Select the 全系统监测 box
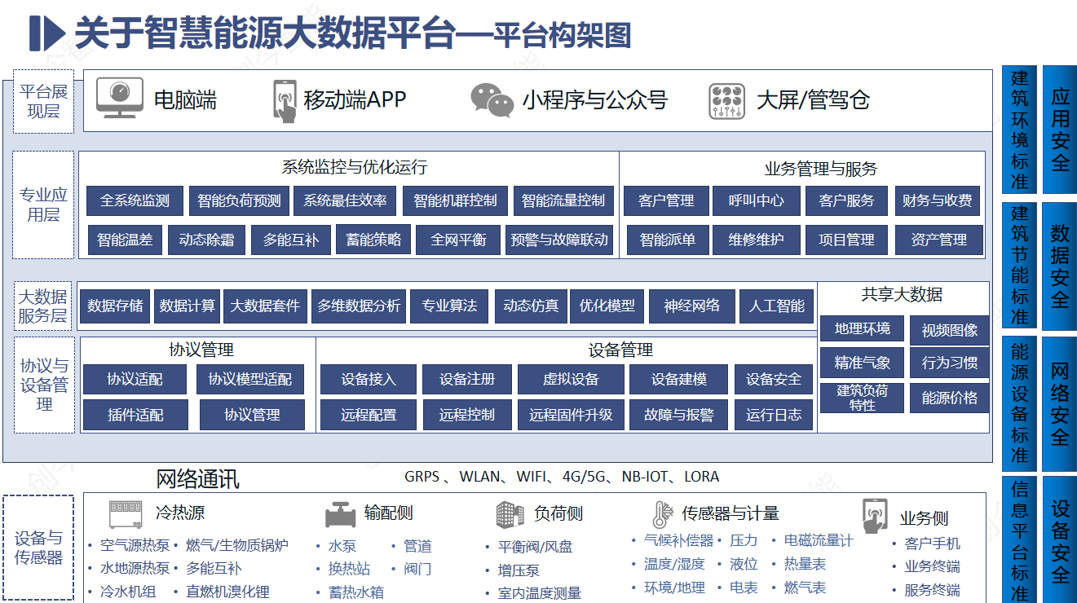The width and height of the screenshot is (1077, 603). click(x=135, y=200)
